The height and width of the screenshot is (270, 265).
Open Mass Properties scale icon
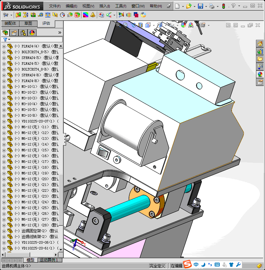[48, 15]
